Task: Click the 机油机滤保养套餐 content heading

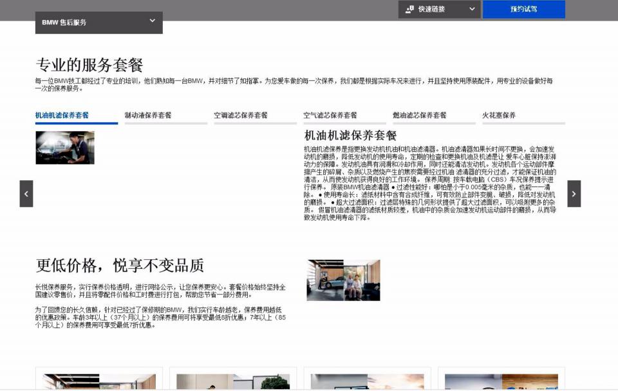Action: point(350,136)
